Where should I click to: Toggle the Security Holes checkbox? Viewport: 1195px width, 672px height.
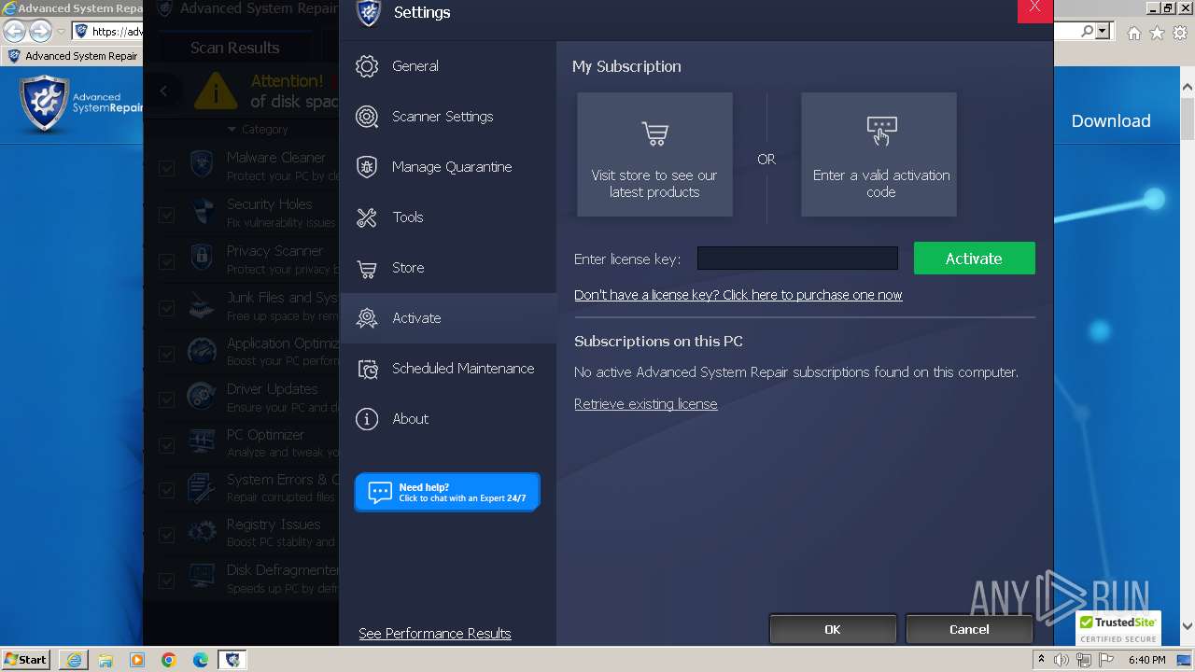point(166,215)
